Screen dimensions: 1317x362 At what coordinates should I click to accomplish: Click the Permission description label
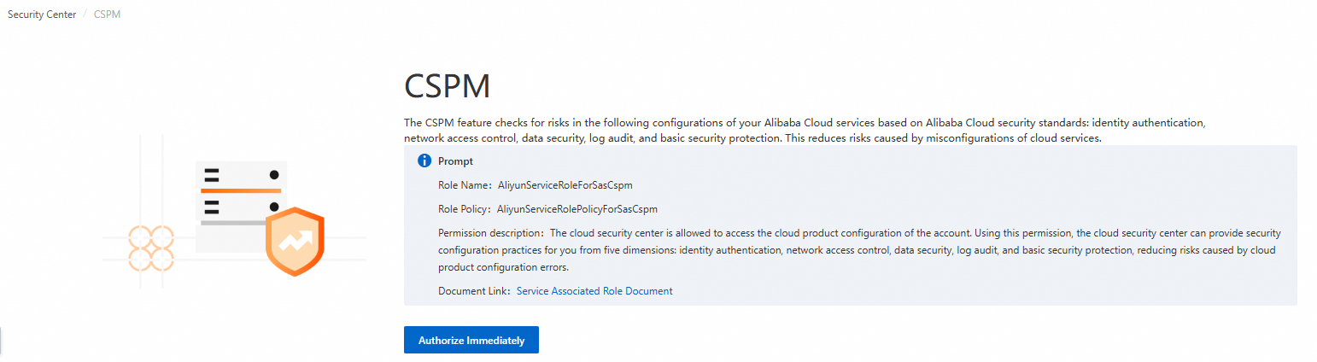click(x=489, y=232)
